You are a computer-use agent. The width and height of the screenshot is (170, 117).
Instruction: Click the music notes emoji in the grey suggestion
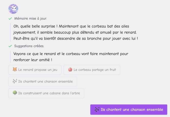point(15,81)
